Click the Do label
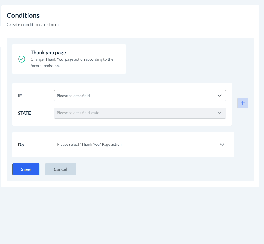Viewport: 264px width, 244px height. point(21,145)
